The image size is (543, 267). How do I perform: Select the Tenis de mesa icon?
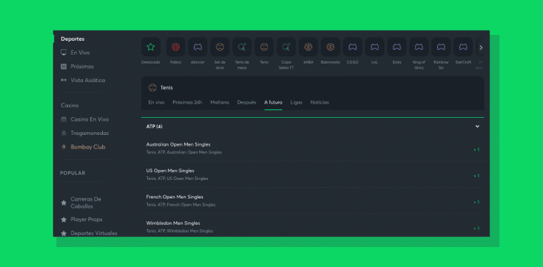(242, 47)
